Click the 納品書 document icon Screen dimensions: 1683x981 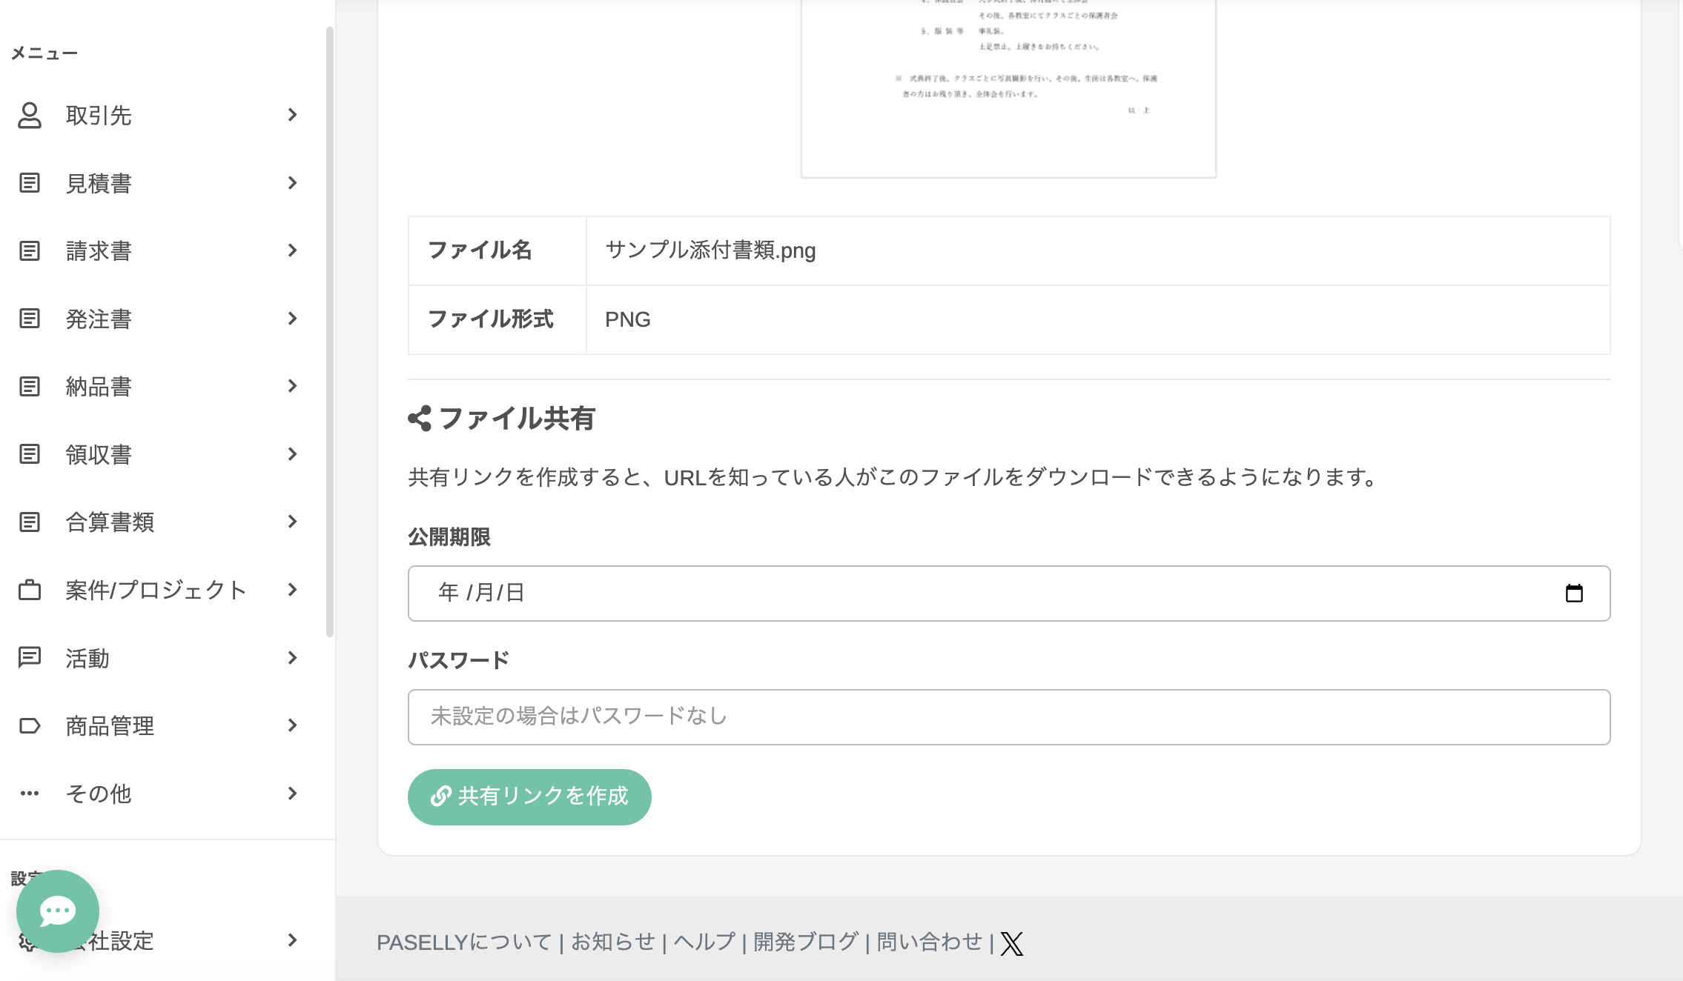pos(30,387)
